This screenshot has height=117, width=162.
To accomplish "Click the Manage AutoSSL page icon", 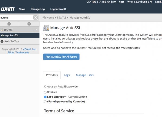I will click(46, 28).
